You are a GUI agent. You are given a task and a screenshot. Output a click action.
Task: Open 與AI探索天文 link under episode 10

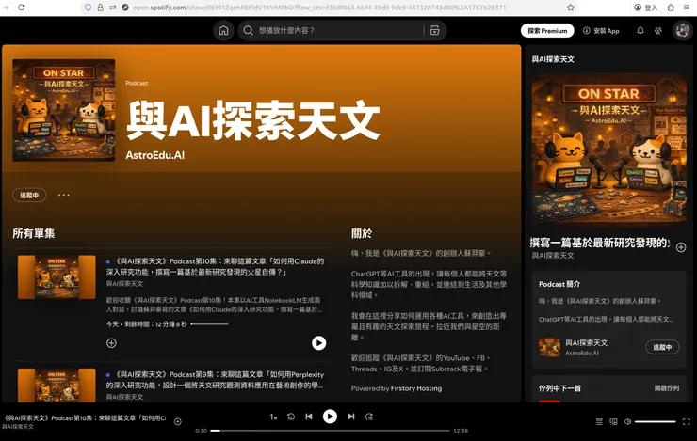pyautogui.click(x=124, y=284)
